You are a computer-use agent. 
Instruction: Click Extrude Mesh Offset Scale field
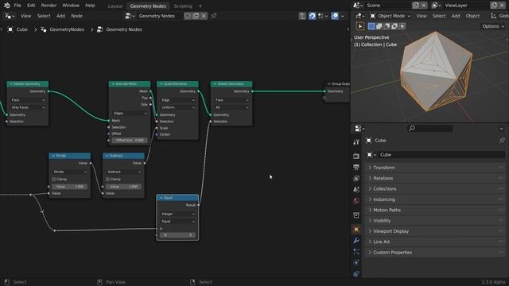(x=130, y=141)
